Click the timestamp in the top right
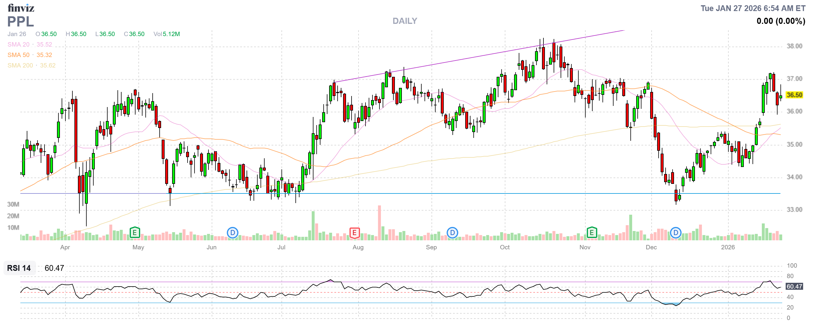This screenshot has width=813, height=327. pyautogui.click(x=753, y=8)
